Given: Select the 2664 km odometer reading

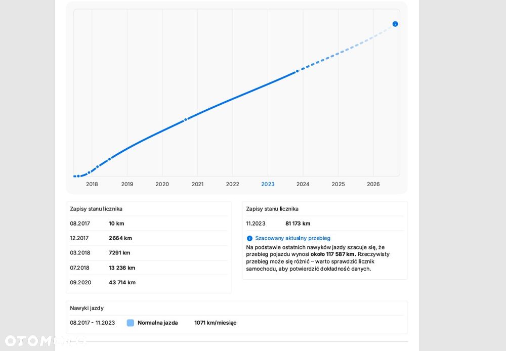Looking at the screenshot, I should [120, 238].
